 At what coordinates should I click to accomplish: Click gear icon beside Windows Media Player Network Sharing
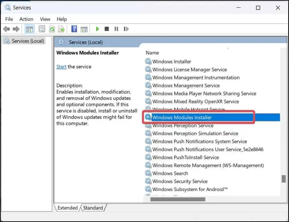(x=148, y=93)
